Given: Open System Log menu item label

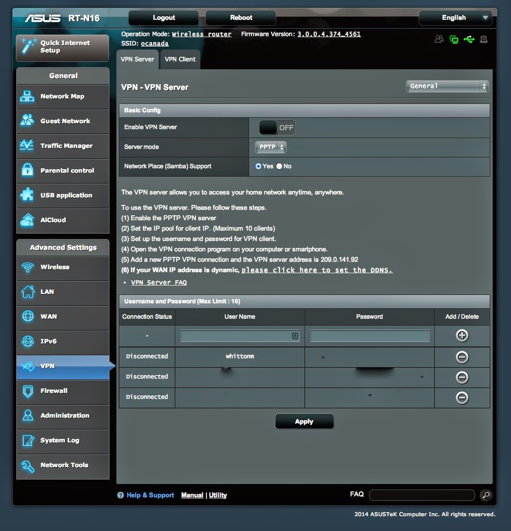Looking at the screenshot, I should pyautogui.click(x=59, y=440).
